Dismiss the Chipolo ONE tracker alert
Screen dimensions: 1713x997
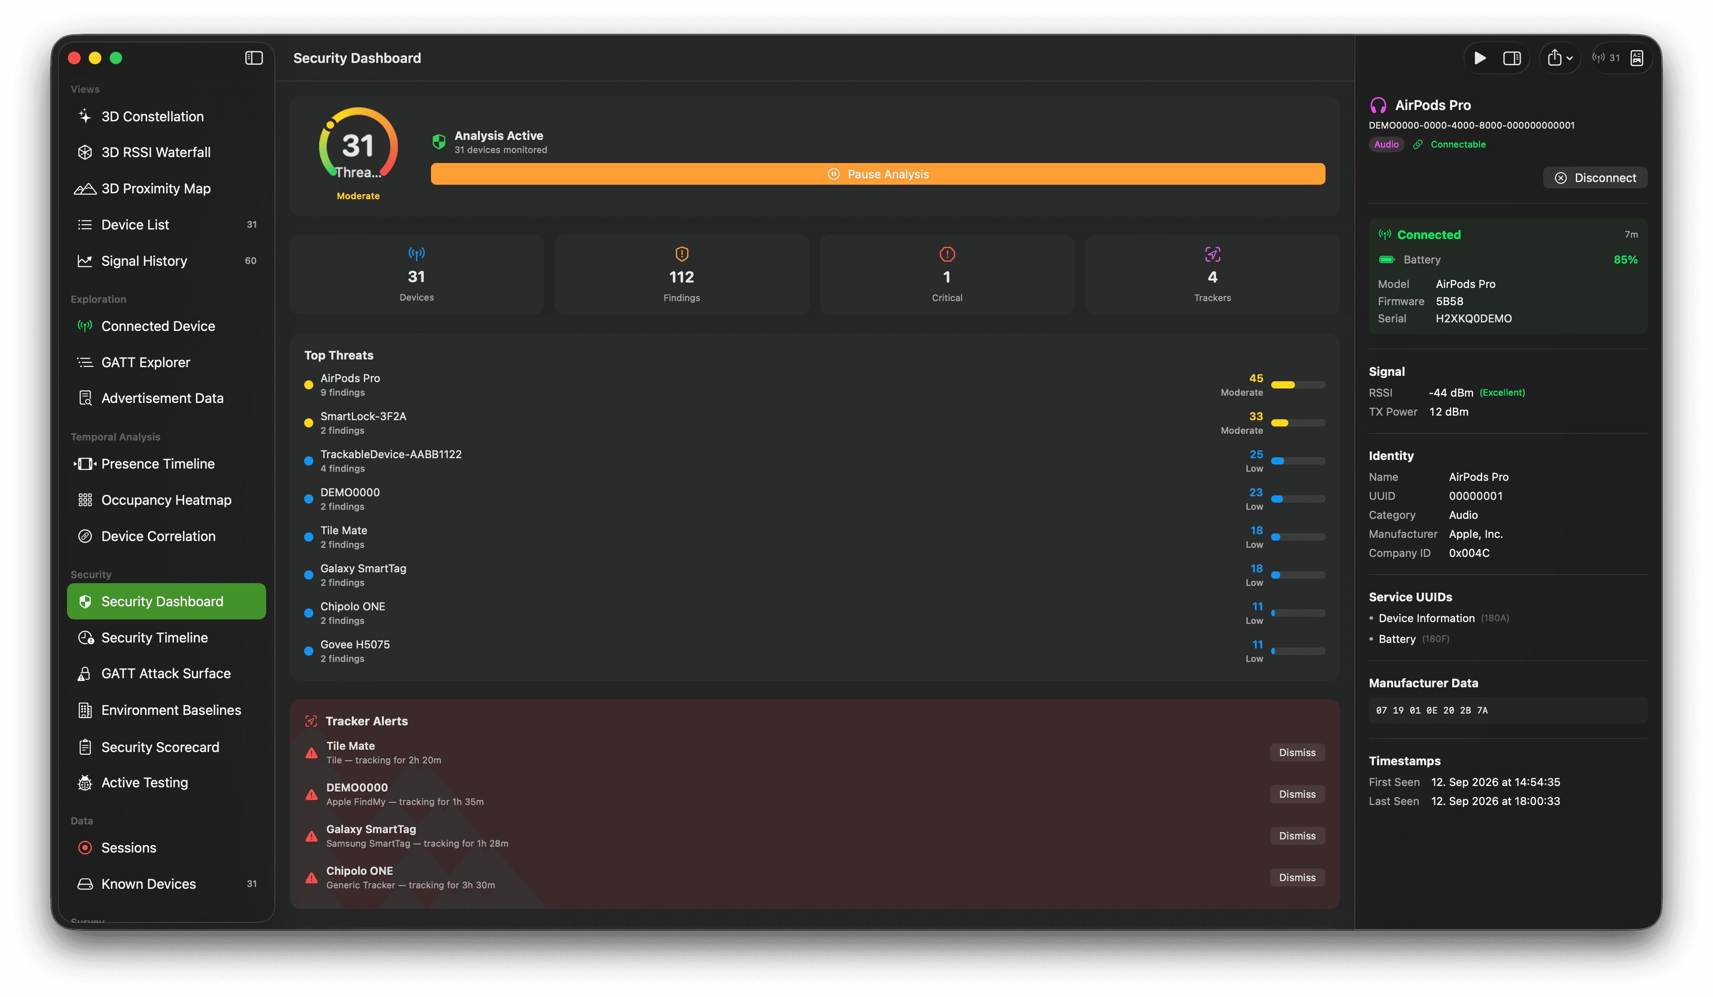click(1297, 878)
